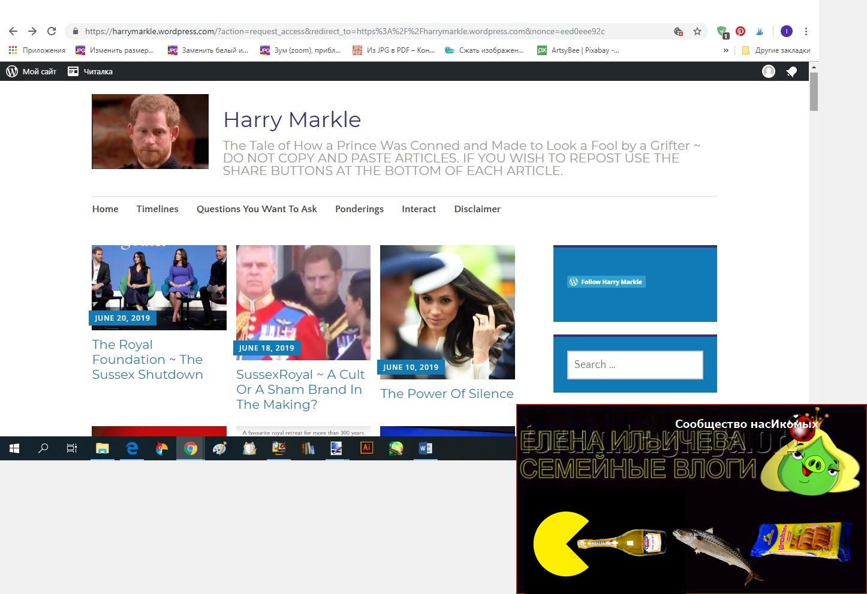Open the June 18, 2019 post thumbnail
Image resolution: width=867 pixels, height=594 pixels.
click(x=303, y=302)
